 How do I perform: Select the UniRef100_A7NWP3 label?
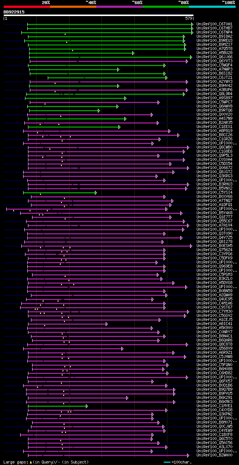(214, 69)
